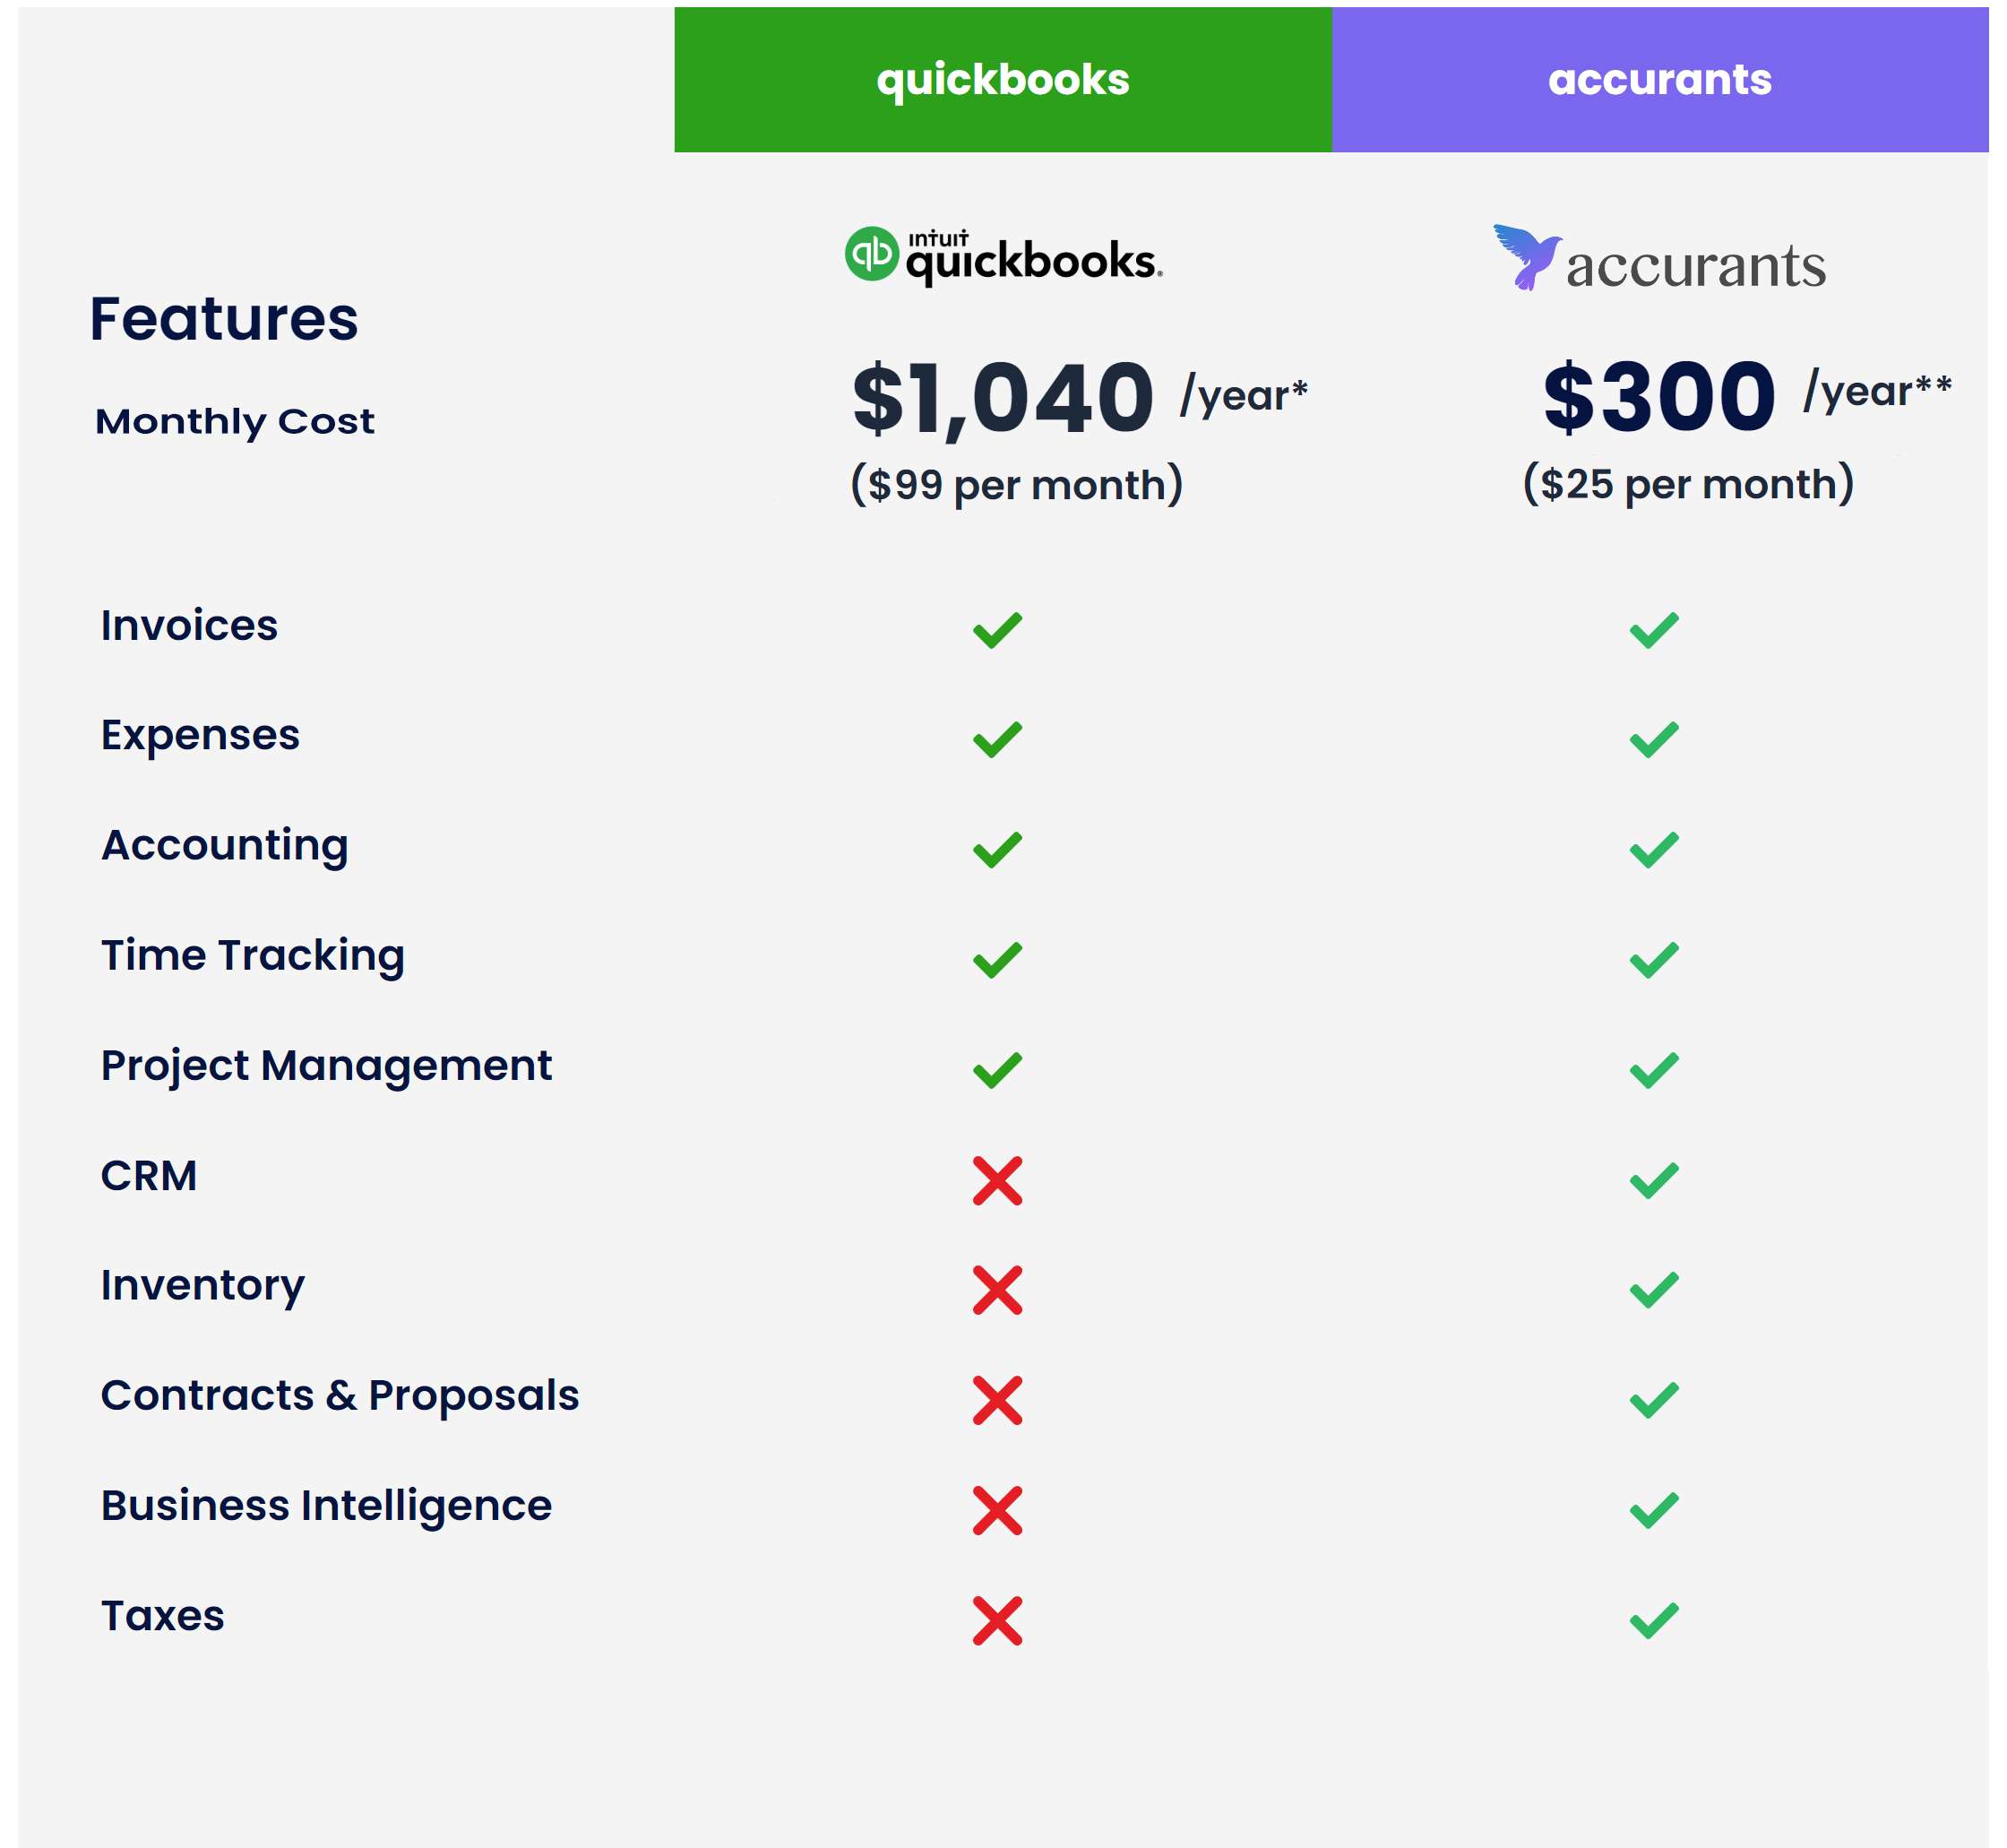The height and width of the screenshot is (1848, 2007).
Task: Click Accurants checkmark for Business Intelligence
Action: [1653, 1511]
